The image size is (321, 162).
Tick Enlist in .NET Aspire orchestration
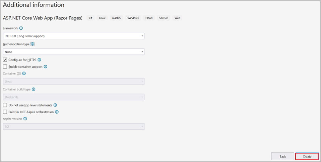(5, 112)
